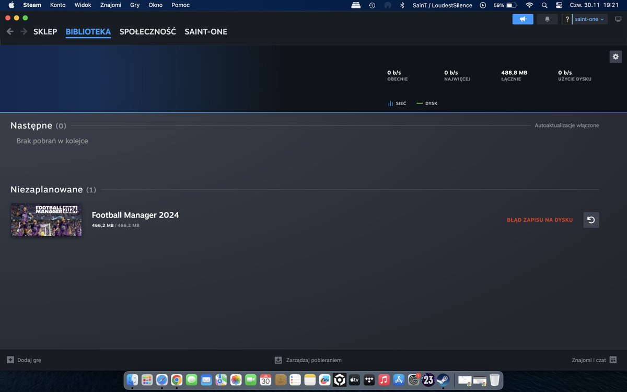Image resolution: width=627 pixels, height=392 pixels.
Task: Open the Konto menu
Action: tap(58, 5)
